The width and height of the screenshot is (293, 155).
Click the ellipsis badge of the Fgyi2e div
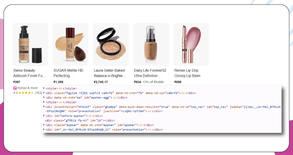point(183,93)
